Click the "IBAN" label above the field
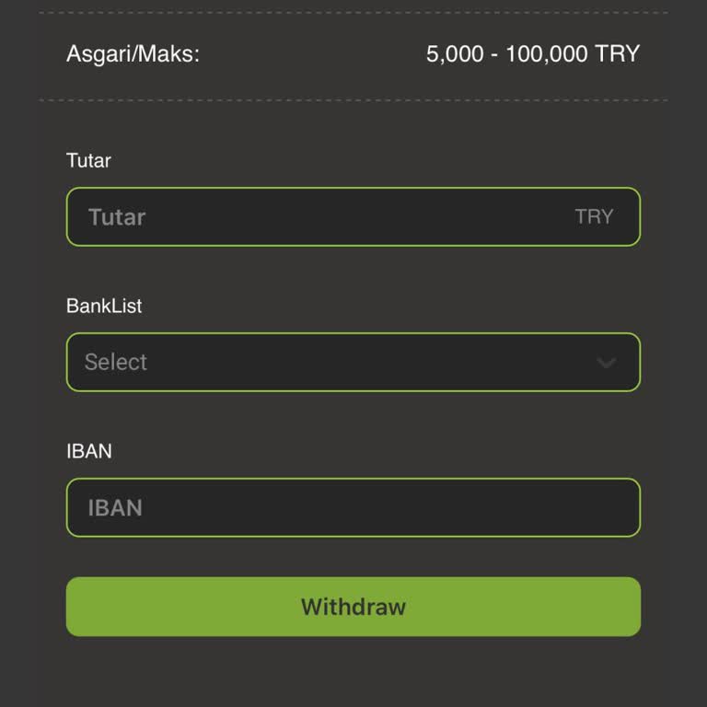 point(89,451)
